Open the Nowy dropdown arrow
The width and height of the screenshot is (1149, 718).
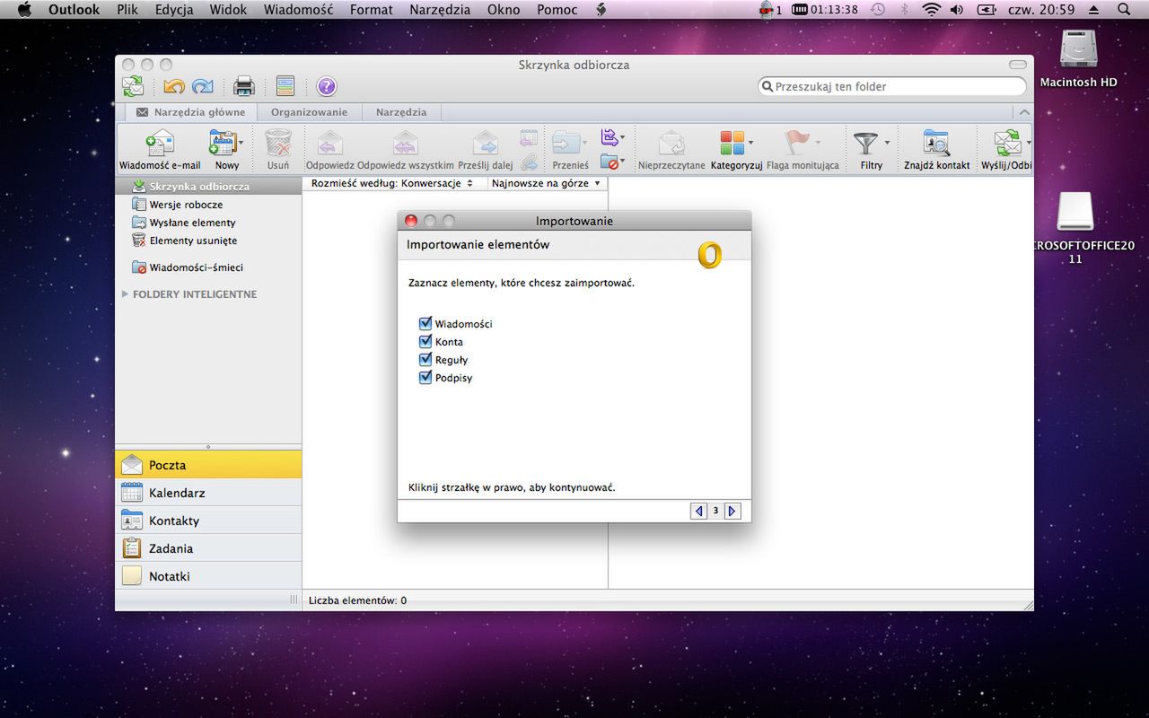pyautogui.click(x=241, y=143)
